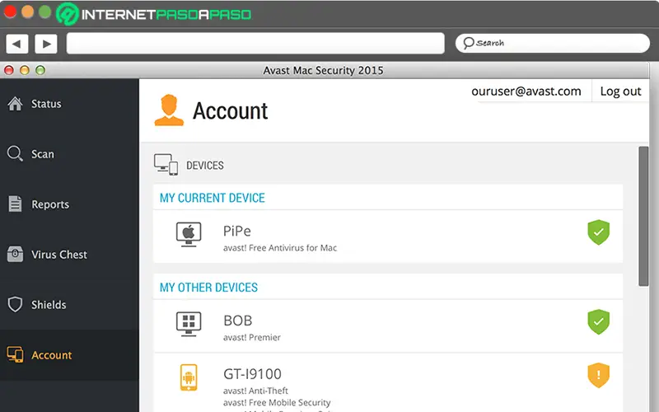Click the green shield next to BOB

(x=598, y=322)
